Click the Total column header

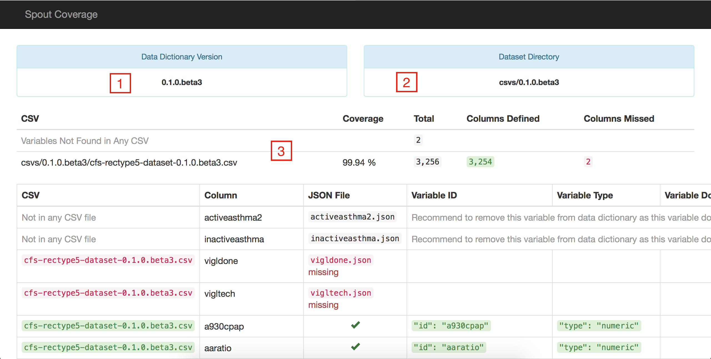pyautogui.click(x=424, y=119)
